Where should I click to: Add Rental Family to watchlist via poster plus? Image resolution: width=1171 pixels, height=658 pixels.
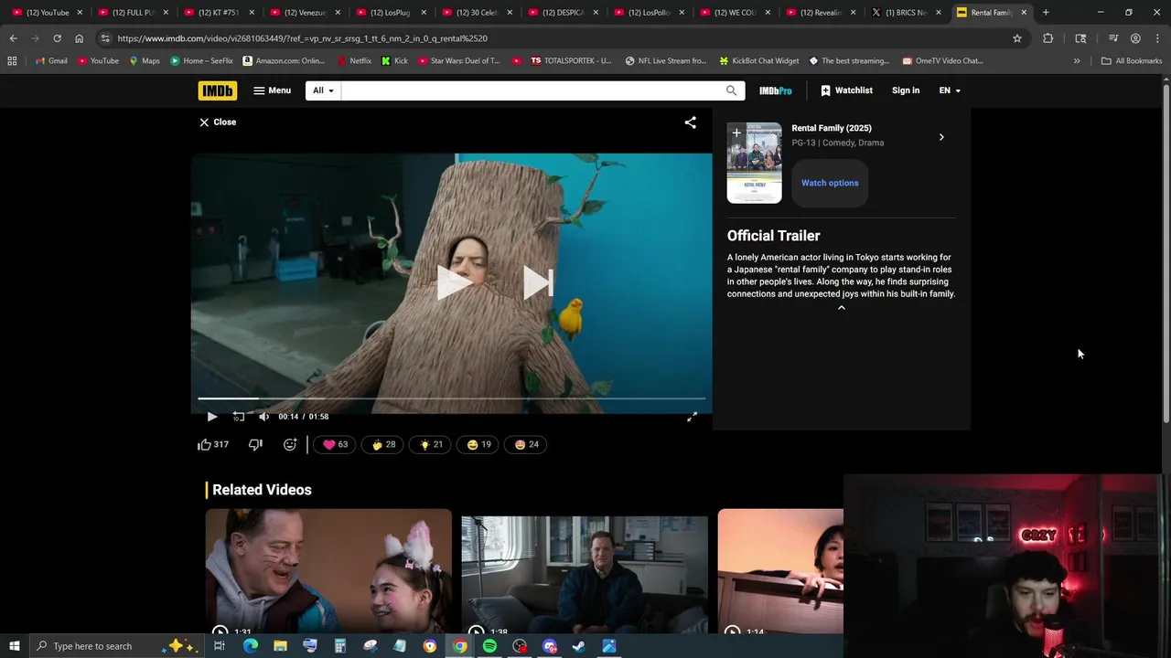(x=736, y=133)
